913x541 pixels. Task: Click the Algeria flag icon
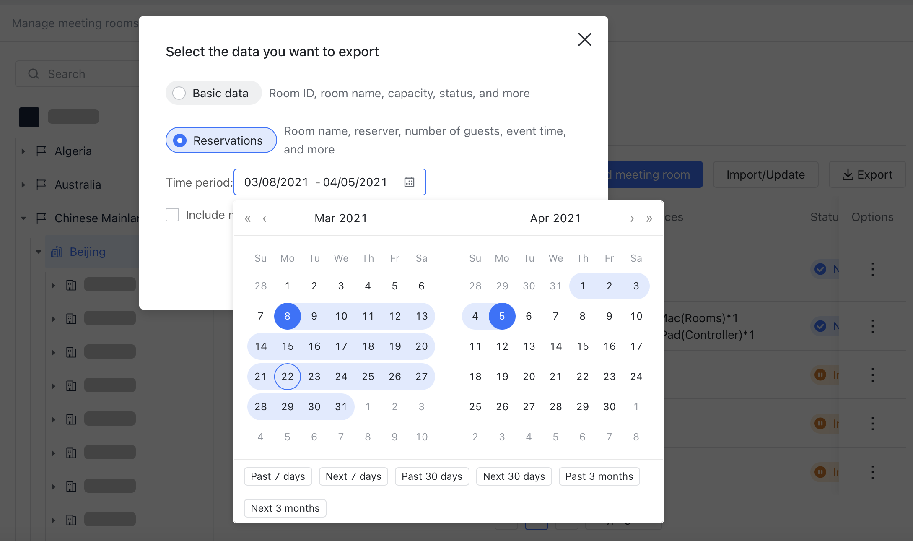coord(41,151)
